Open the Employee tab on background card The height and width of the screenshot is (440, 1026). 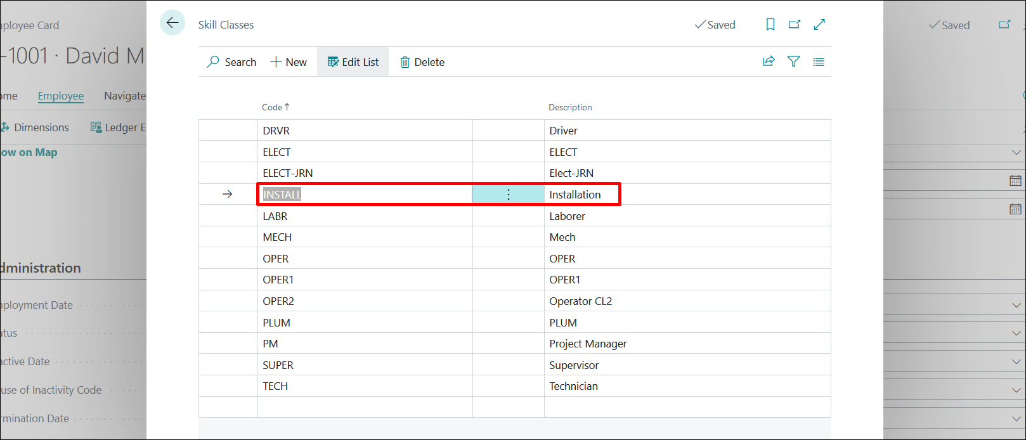click(x=61, y=96)
